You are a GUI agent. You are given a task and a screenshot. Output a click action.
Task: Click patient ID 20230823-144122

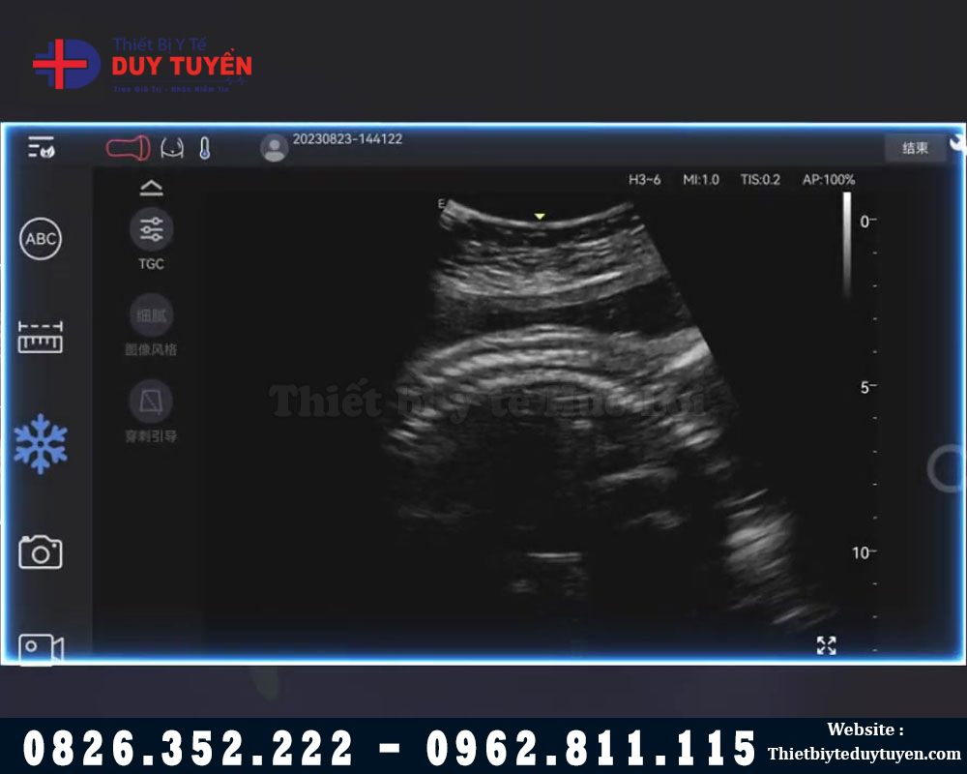347,139
